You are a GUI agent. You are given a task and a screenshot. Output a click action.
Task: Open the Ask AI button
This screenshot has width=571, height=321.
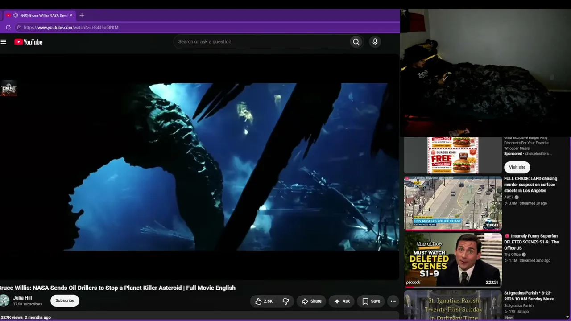click(342, 301)
